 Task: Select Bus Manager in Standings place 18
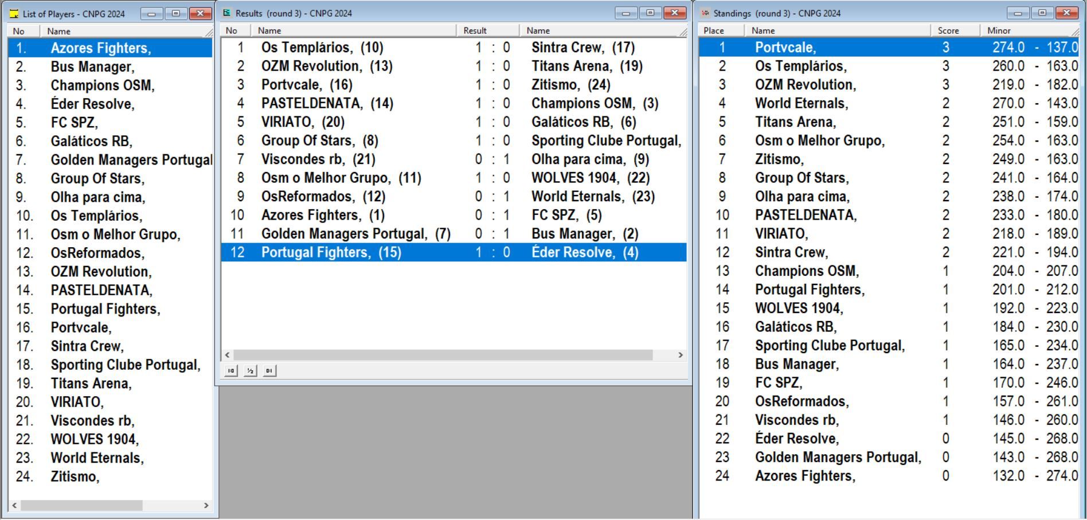[x=889, y=364]
